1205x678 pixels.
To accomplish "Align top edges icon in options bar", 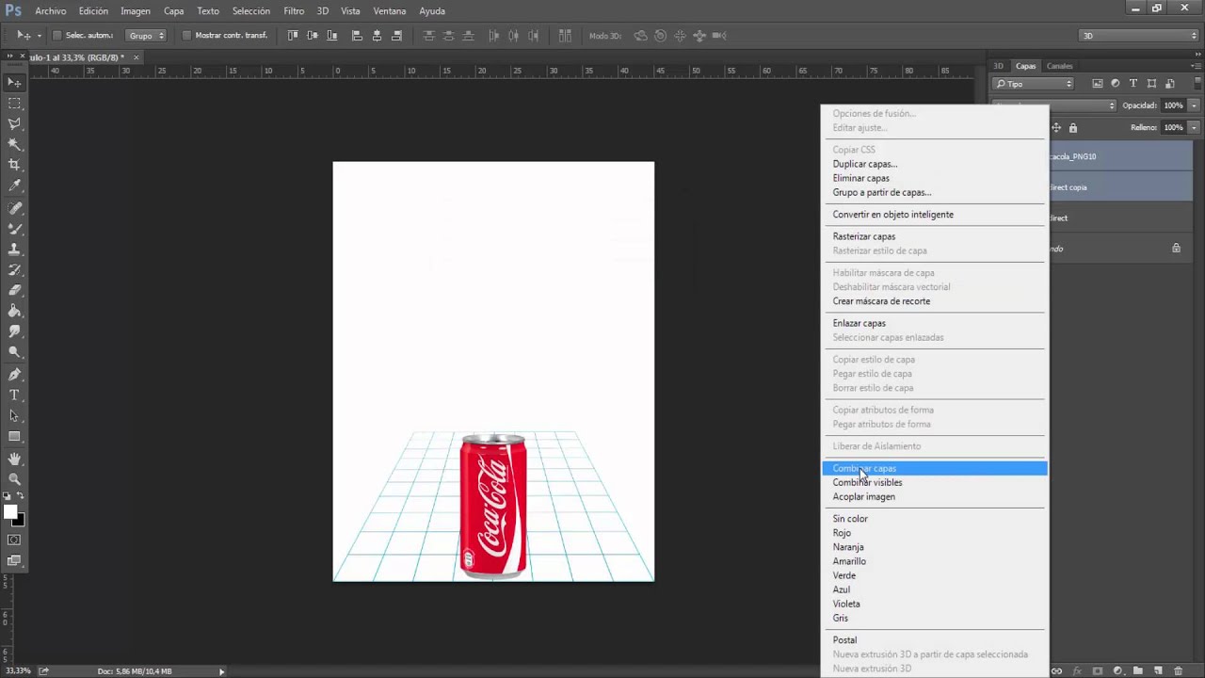I will click(293, 36).
